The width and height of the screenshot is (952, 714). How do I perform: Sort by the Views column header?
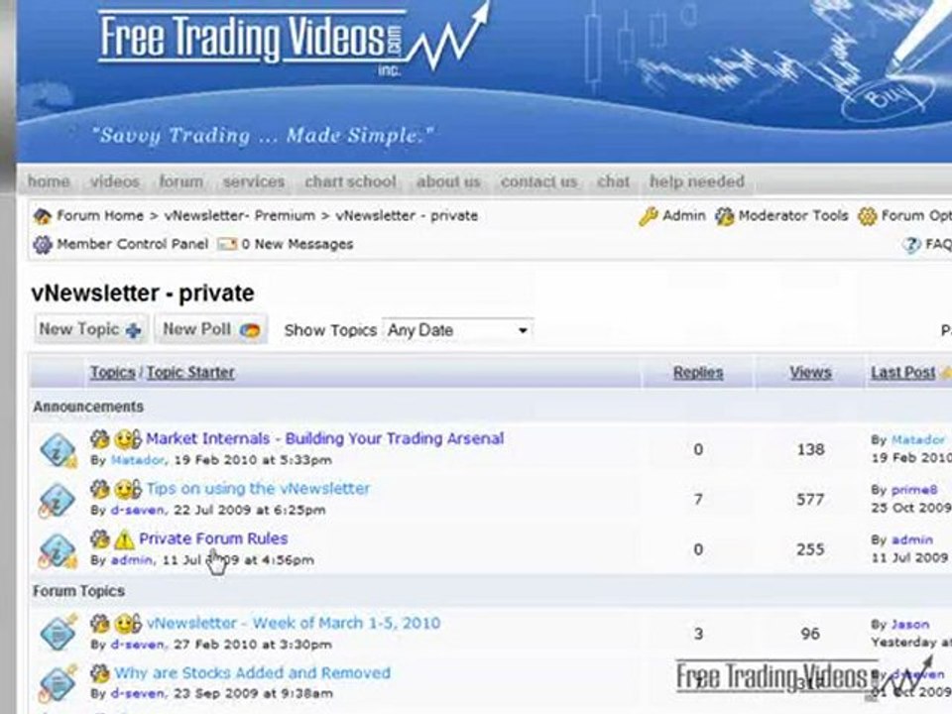coord(810,373)
